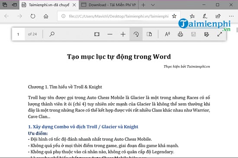Screen dimensions: 238x158
Task: Search within the PDF document
Action: coord(52,34)
